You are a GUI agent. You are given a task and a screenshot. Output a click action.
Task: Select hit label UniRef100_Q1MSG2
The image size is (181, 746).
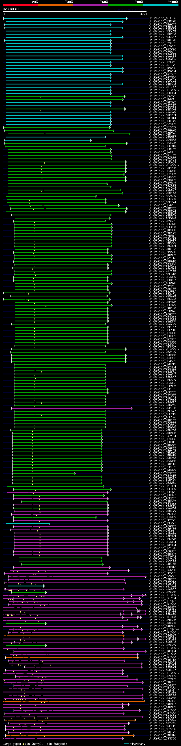[162, 209]
